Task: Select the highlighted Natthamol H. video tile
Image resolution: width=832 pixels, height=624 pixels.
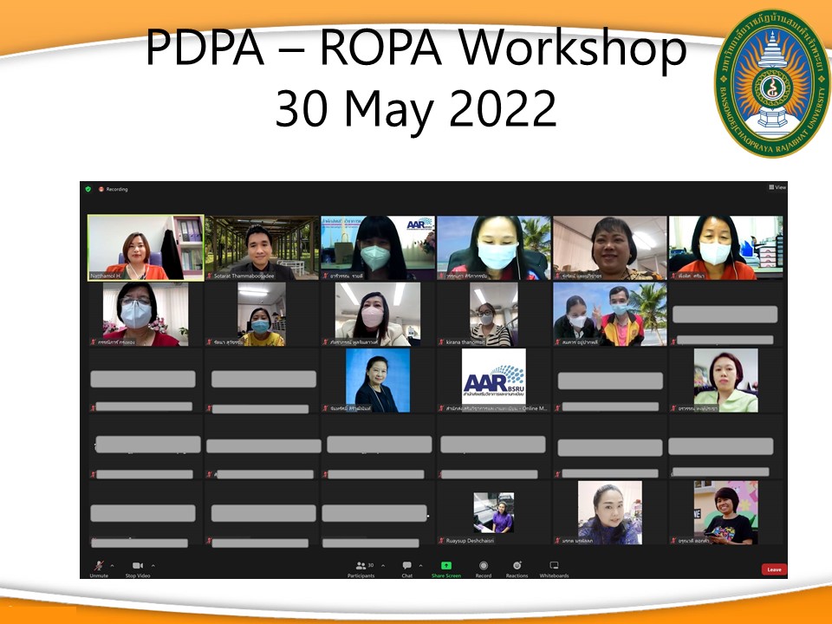Action: point(146,248)
